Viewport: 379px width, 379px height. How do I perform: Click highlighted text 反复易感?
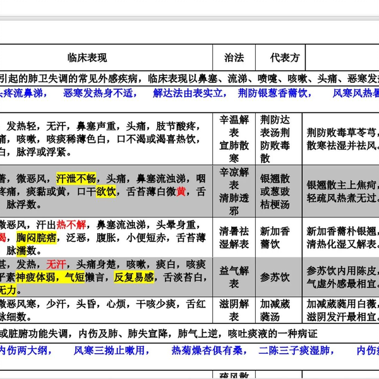click(134, 277)
